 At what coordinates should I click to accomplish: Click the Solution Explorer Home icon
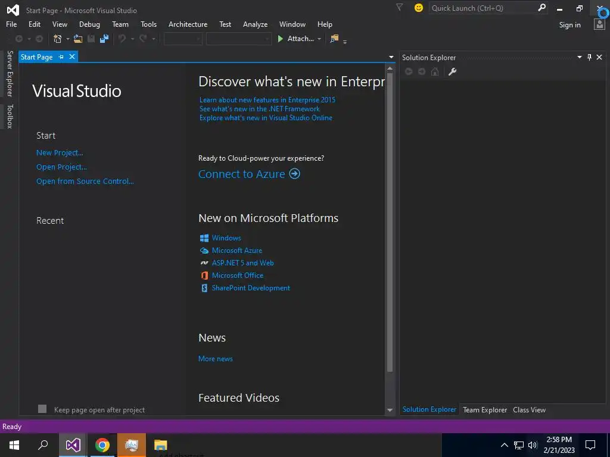tap(435, 71)
